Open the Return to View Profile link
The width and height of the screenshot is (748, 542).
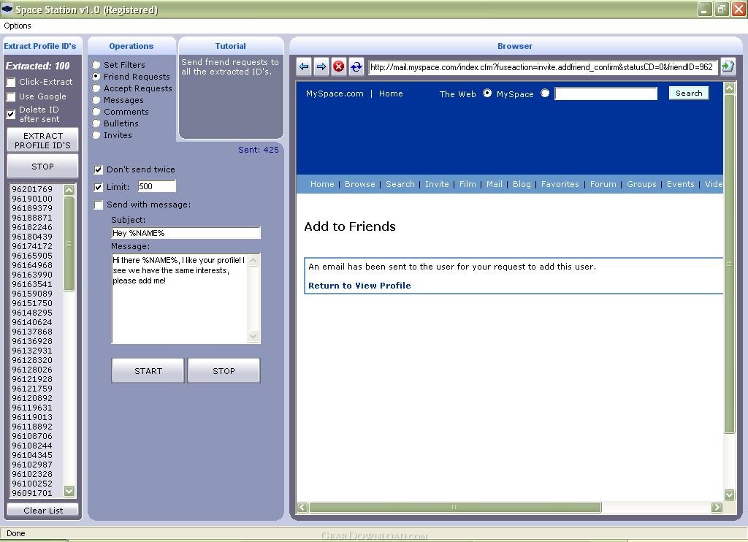(x=359, y=286)
